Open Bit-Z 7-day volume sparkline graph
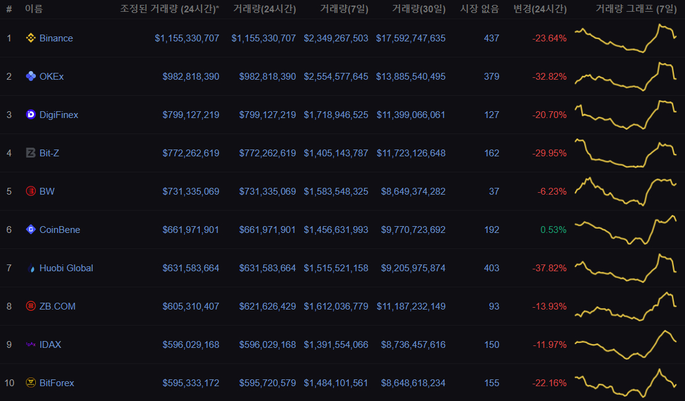Viewport: 685px width, 401px height. (x=626, y=153)
